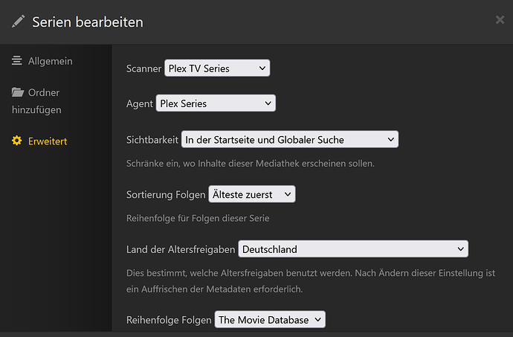
Task: Open the Scanner dropdown
Action: (x=216, y=68)
